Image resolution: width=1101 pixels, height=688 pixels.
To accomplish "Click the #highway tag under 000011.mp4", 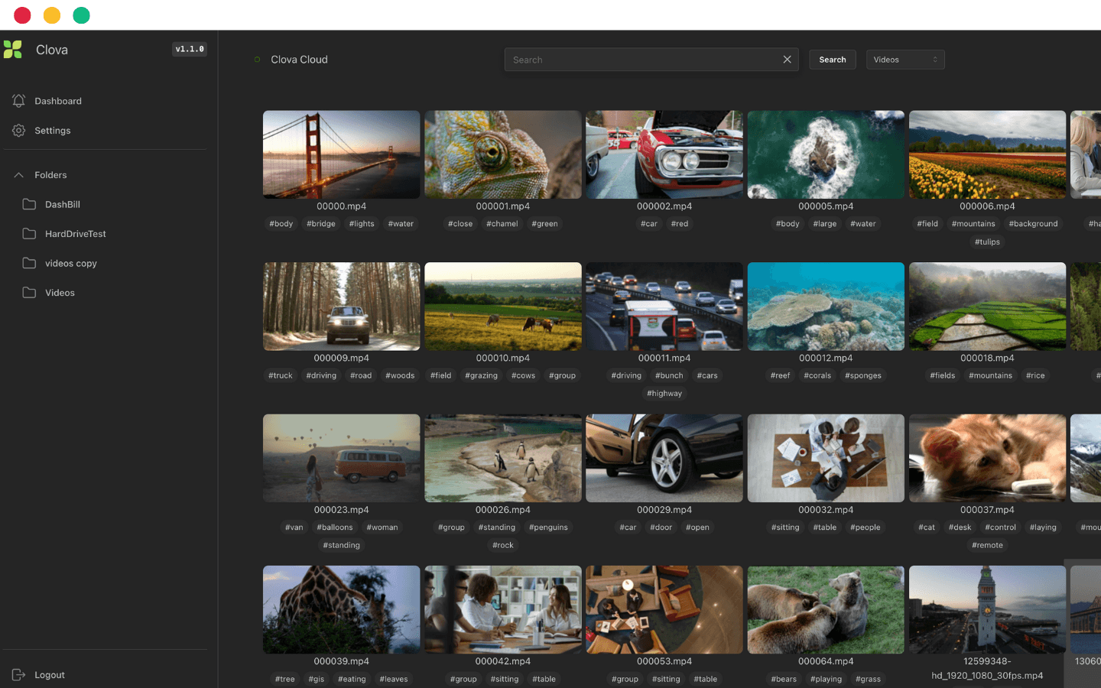I will [664, 394].
